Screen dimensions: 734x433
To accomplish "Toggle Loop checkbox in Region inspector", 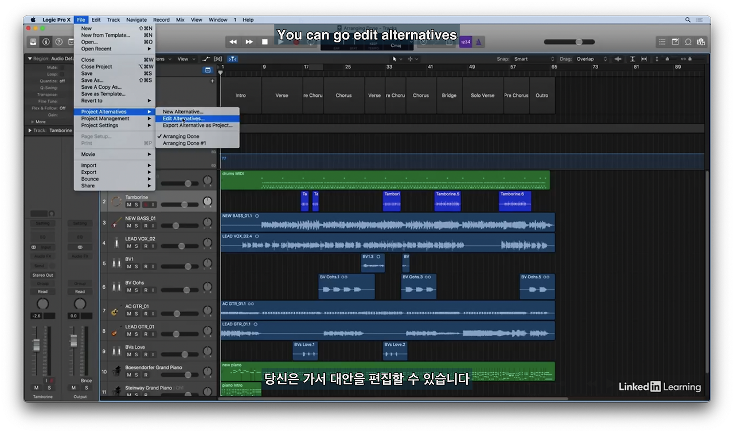I will point(62,74).
